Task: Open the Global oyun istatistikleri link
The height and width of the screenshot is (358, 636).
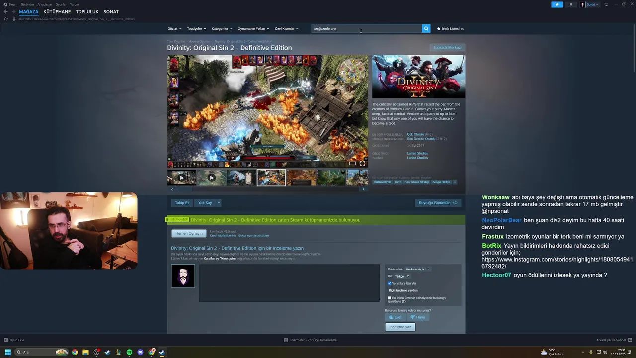Action: [253, 236]
